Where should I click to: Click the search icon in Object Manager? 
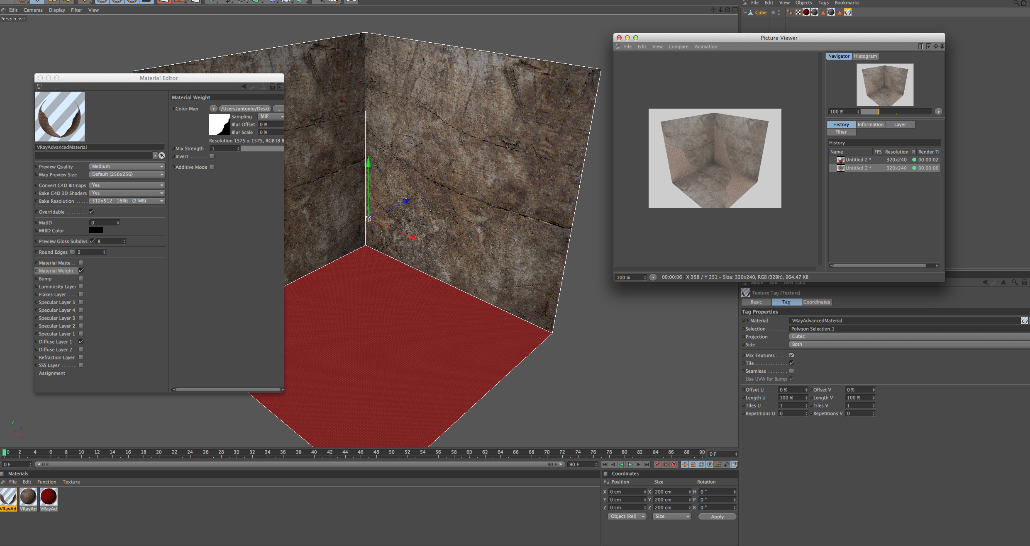pos(1016,3)
